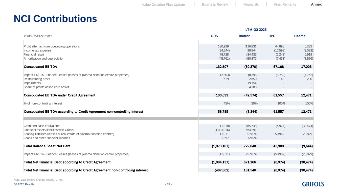Select the BPC column header
337x189 pixels.
pyautogui.click(x=272, y=36)
